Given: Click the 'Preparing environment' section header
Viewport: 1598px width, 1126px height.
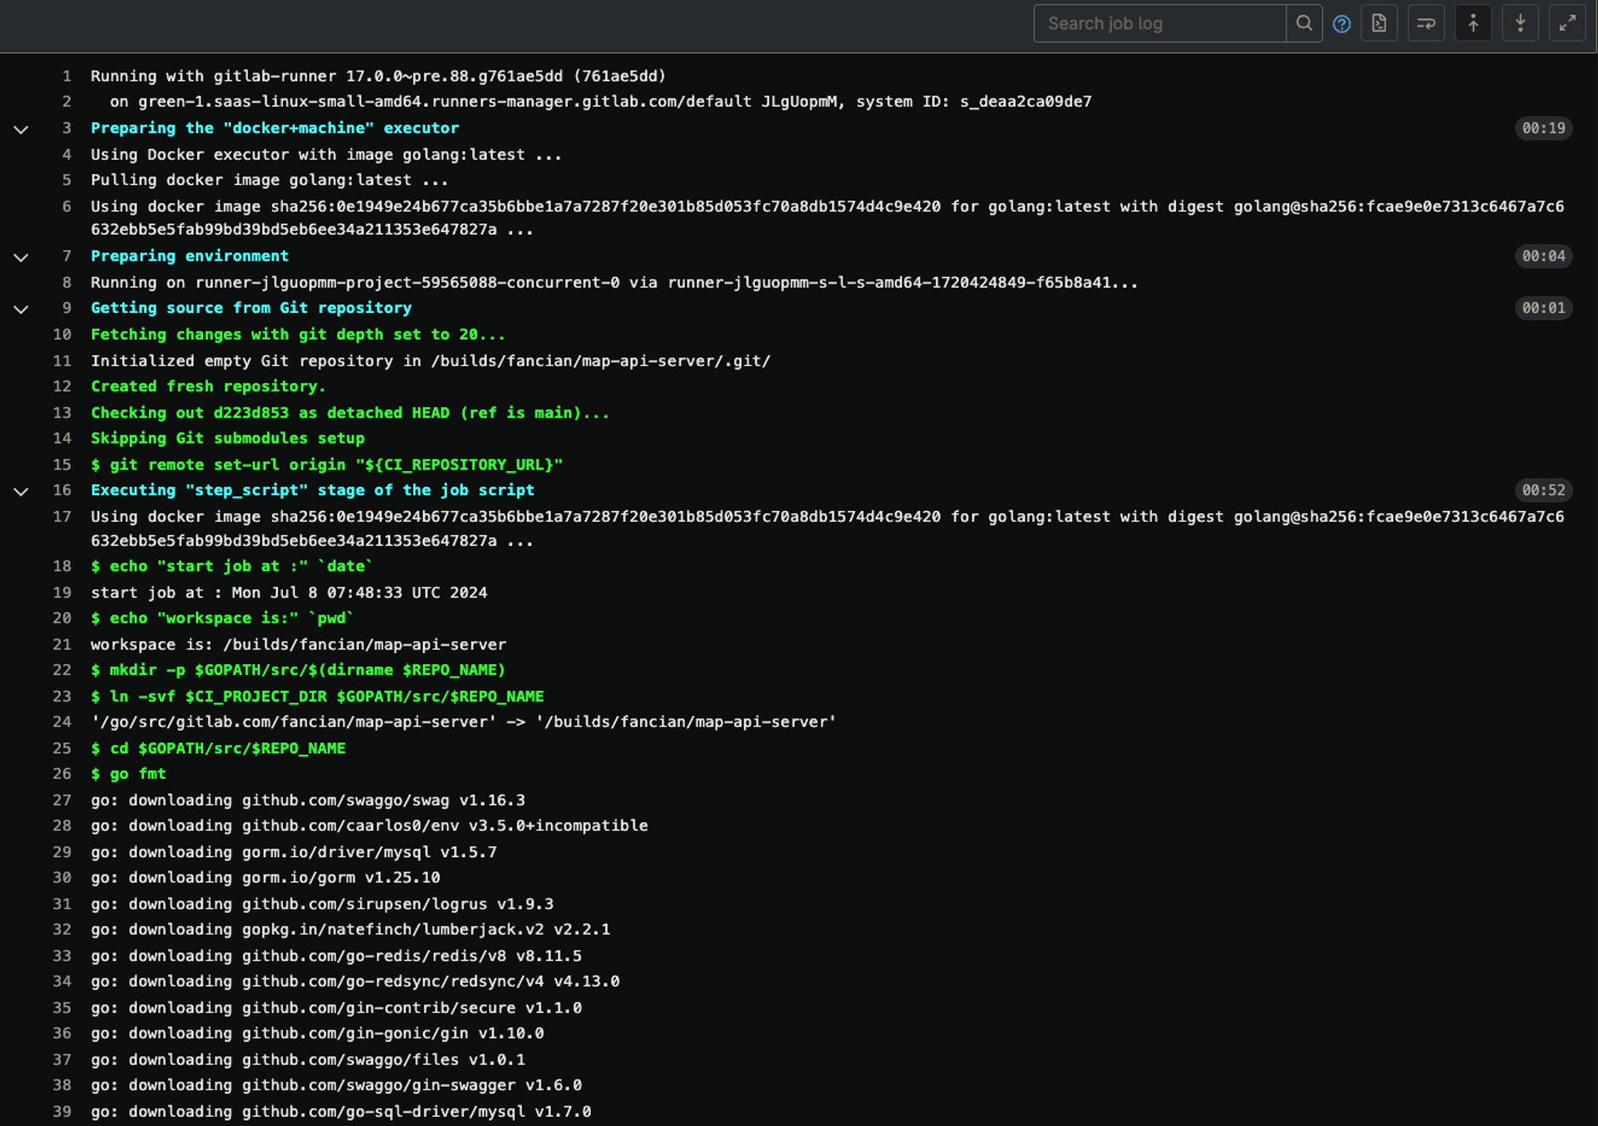Looking at the screenshot, I should pos(190,256).
